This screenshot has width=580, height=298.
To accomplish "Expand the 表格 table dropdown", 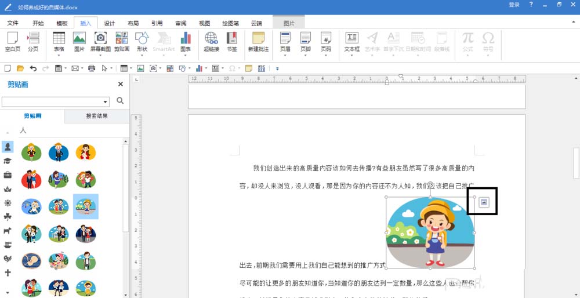I will 59,50.
